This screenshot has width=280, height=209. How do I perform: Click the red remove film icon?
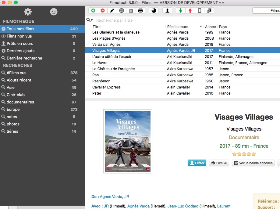(102, 11)
